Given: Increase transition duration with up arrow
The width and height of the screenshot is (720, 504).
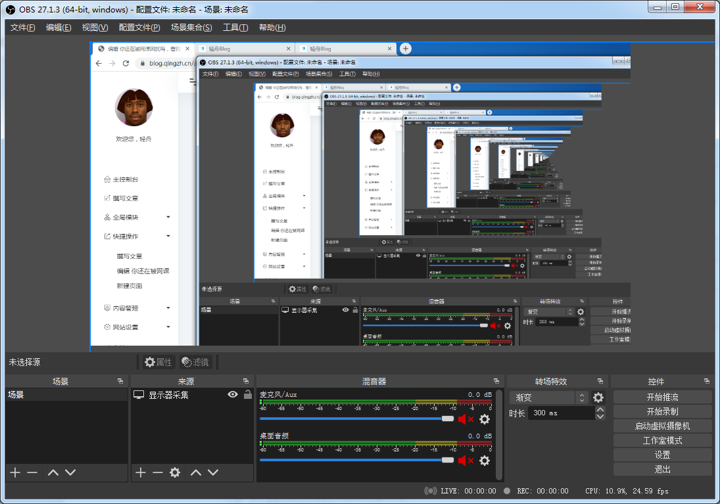Looking at the screenshot, I should 600,410.
